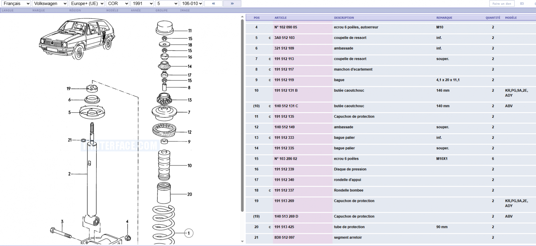
Task: Click the Faire un don button
Action: (x=502, y=4)
